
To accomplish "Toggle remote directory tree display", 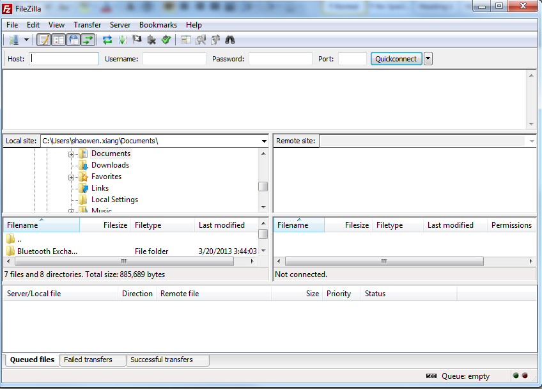I will 74,40.
